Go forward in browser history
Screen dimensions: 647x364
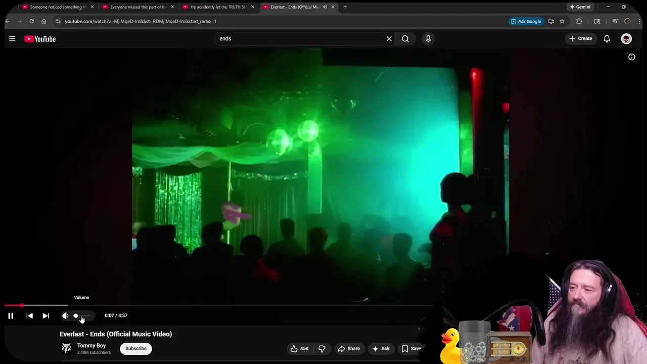19,21
